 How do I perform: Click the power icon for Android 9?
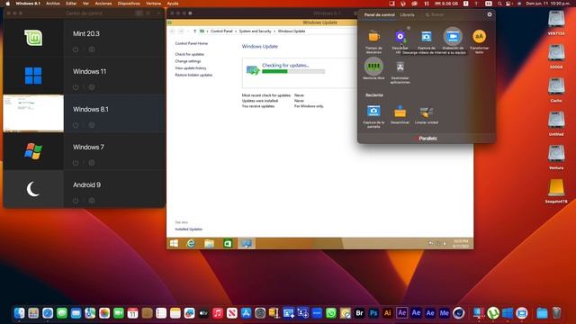pos(76,201)
